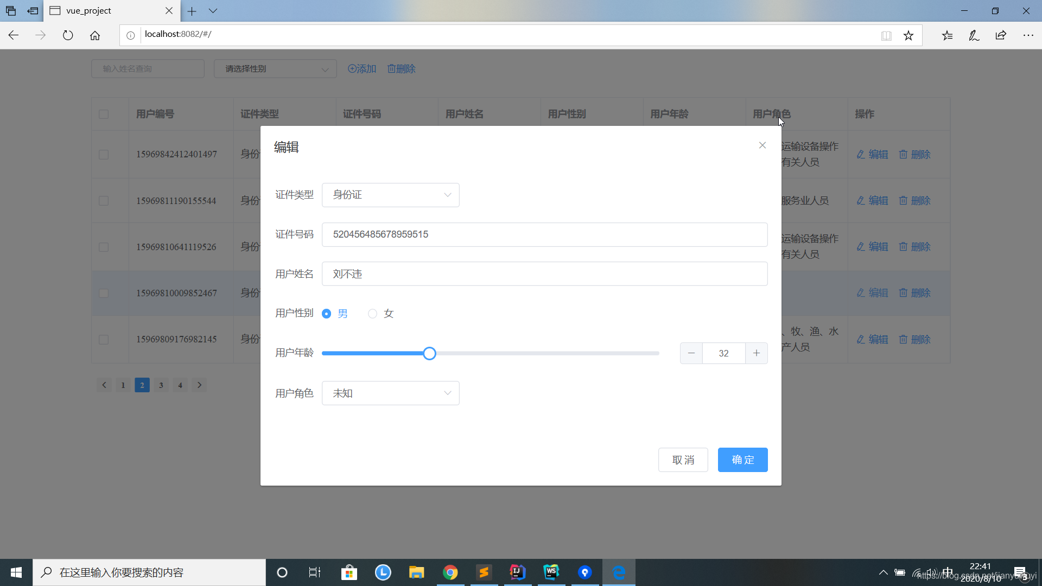The image size is (1042, 586).
Task: Click the 用户姓名 input field
Action: click(545, 274)
